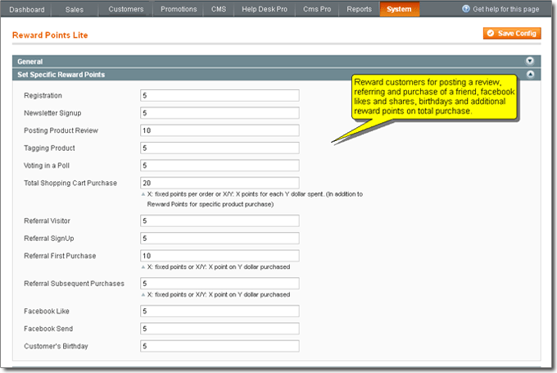The image size is (557, 373).
Task: Open the Promotions menu
Action: coord(179,9)
